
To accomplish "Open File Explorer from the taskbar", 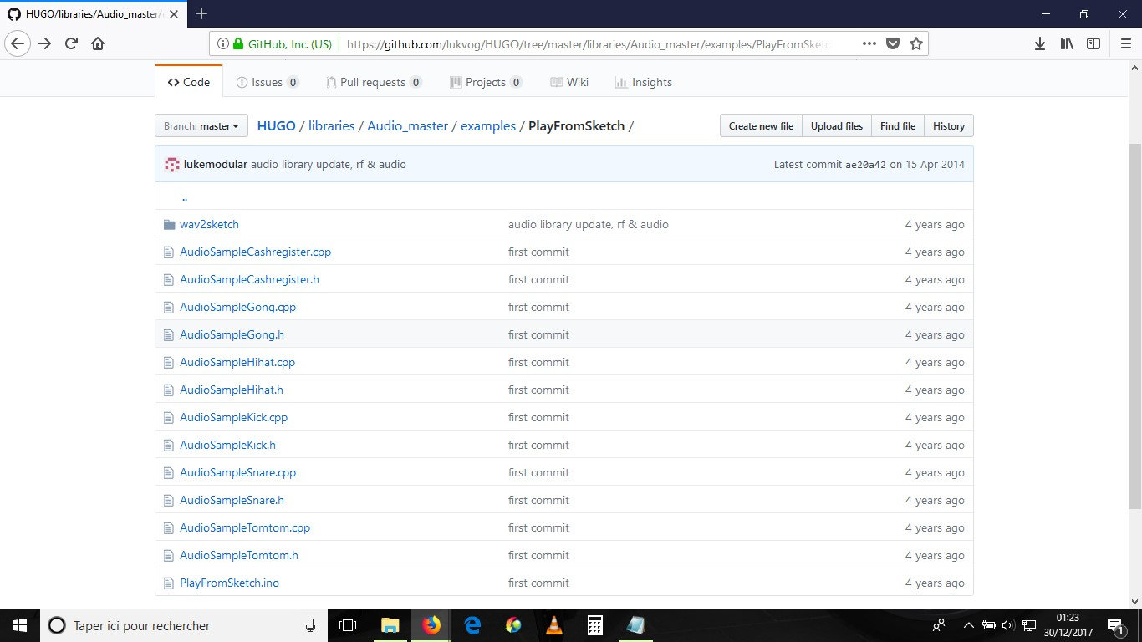I will click(x=390, y=625).
